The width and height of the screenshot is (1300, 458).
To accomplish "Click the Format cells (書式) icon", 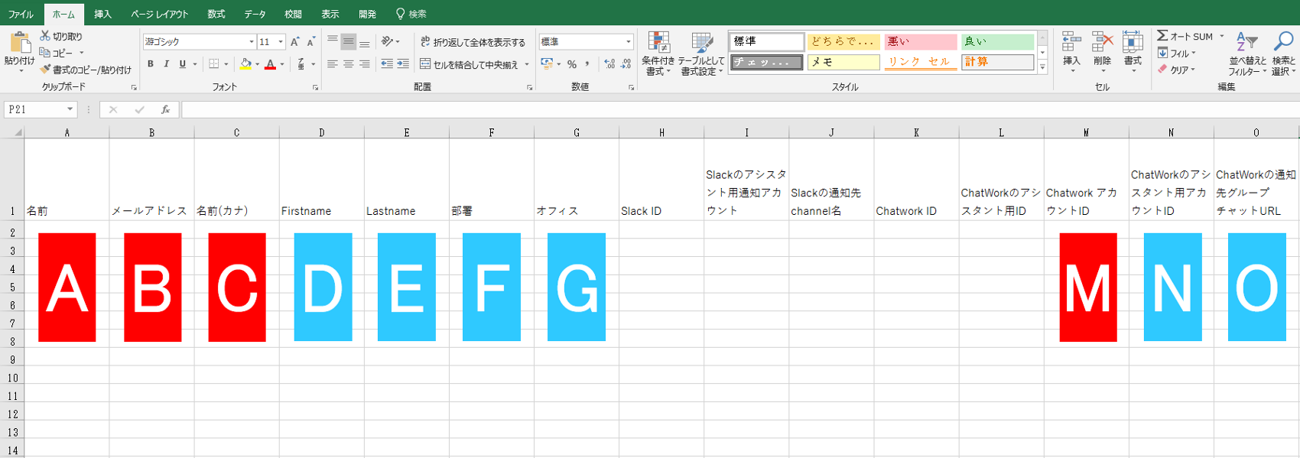I will pos(1133,43).
